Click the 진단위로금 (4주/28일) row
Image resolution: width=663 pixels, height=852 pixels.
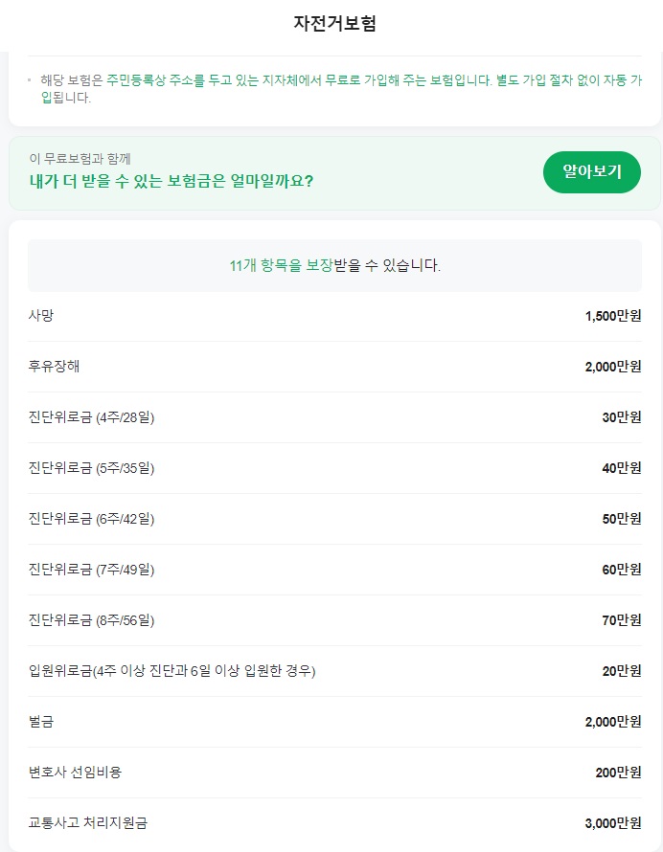[x=331, y=415]
